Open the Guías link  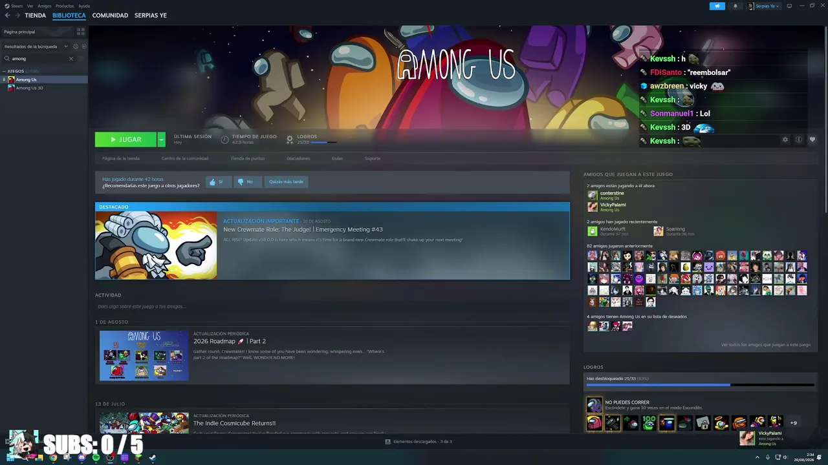pos(337,158)
